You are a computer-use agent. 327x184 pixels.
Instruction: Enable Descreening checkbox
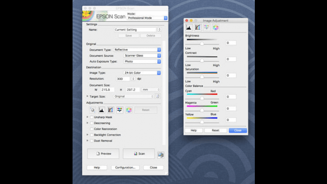tap(92, 123)
